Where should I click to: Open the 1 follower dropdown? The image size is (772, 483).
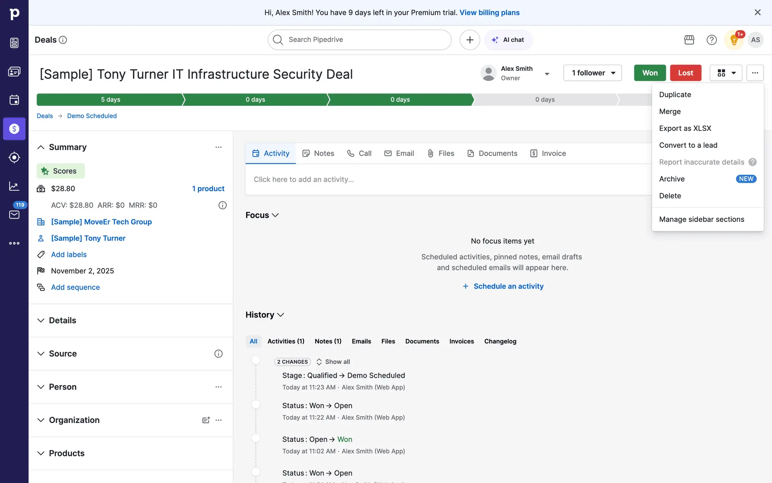[592, 73]
